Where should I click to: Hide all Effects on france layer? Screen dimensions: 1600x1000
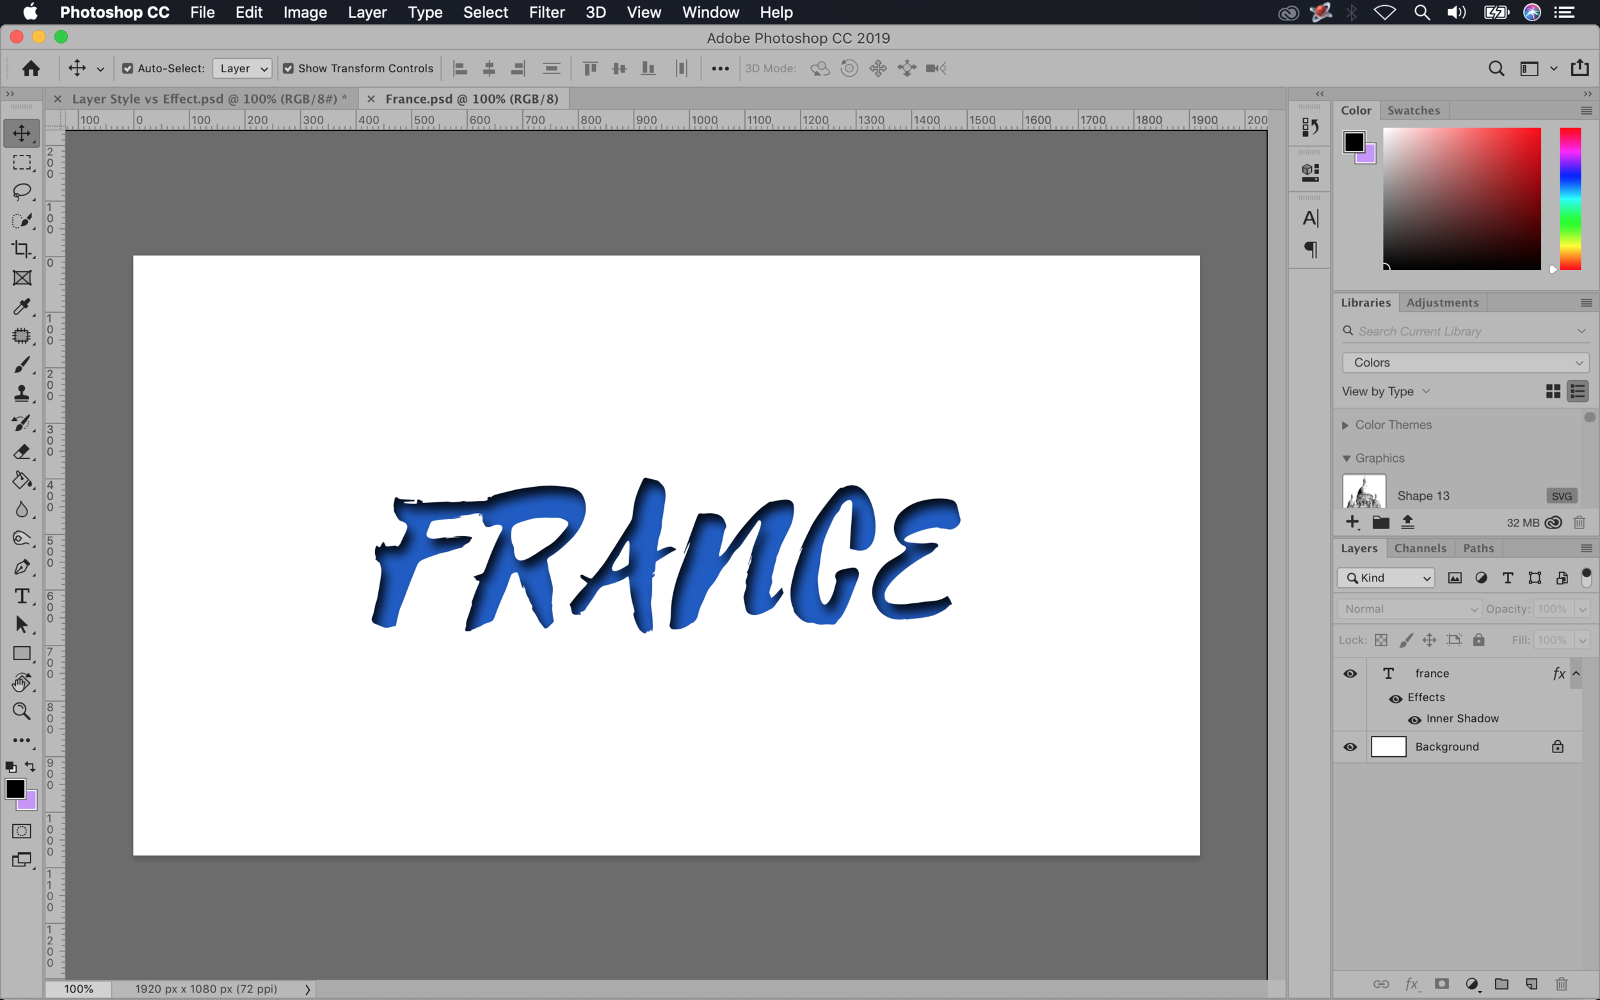click(x=1396, y=699)
